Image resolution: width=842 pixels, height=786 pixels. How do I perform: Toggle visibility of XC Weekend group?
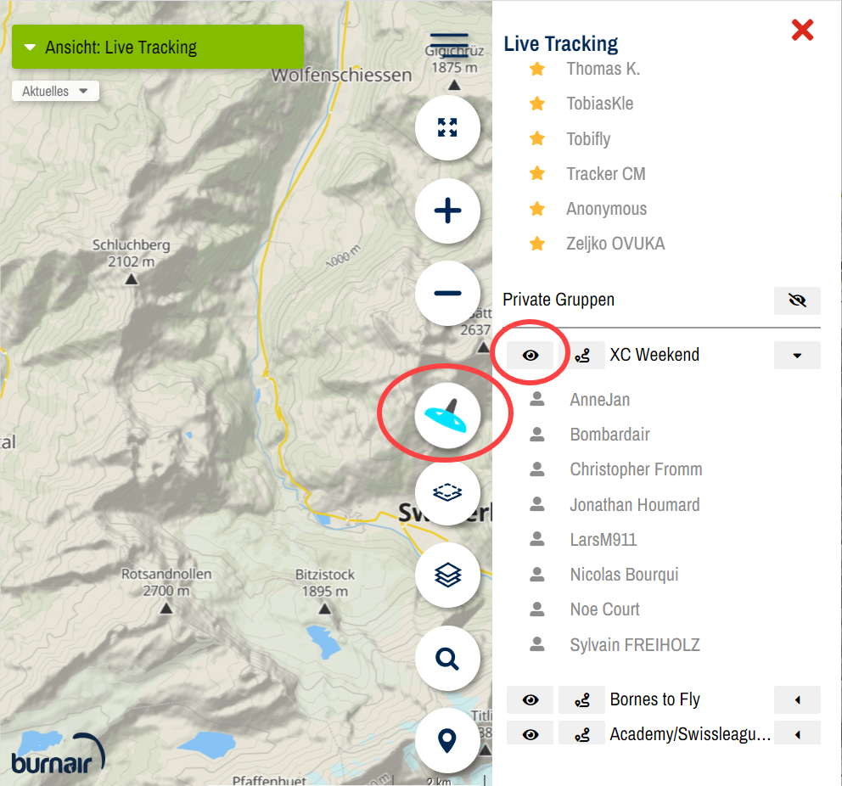click(530, 356)
